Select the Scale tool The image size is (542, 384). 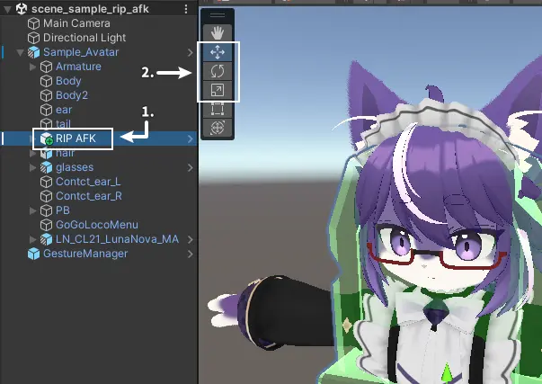(x=218, y=90)
